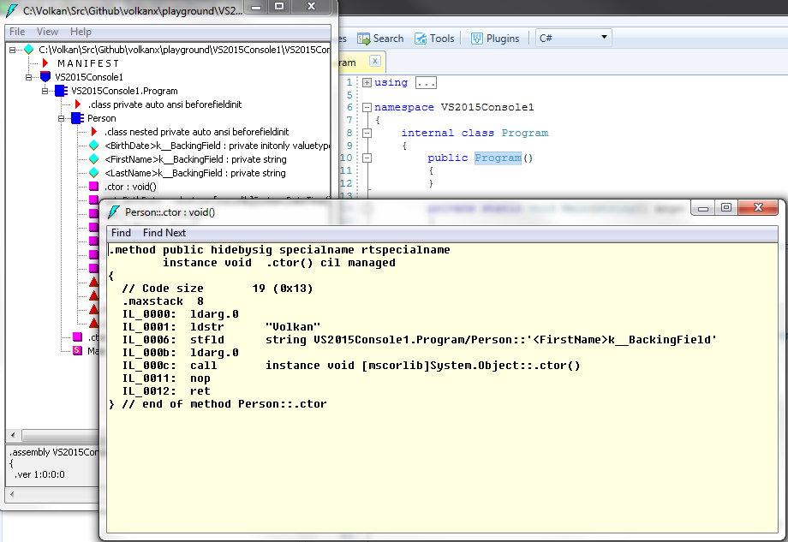788x542 pixels.
Task: Click Find in the IL window menu
Action: click(x=122, y=233)
